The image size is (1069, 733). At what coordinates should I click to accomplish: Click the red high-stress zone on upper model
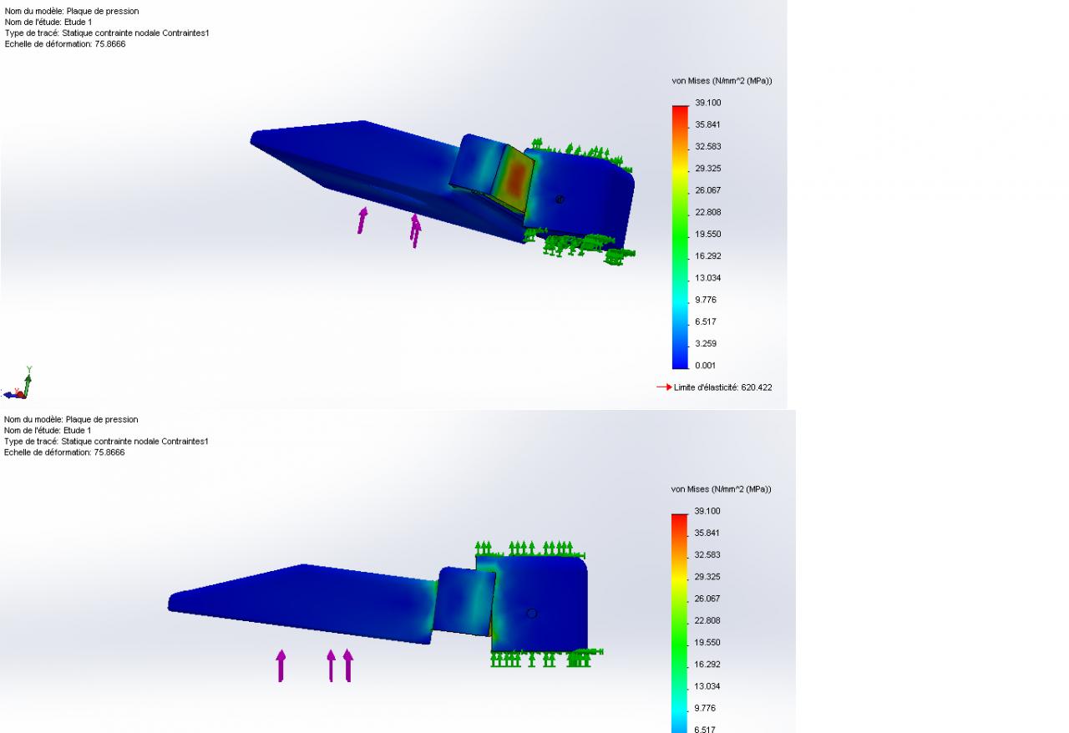tap(517, 178)
